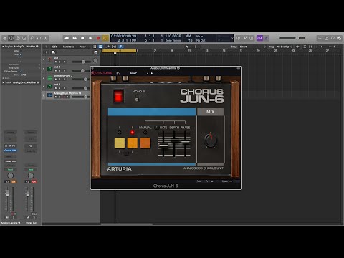Select the Analog Drum Machine track icon

click(x=49, y=95)
